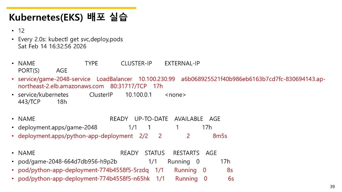
Task: Click the pod/python-app-deployment-774b4558f5-5rzdq line
Action: coord(83,170)
